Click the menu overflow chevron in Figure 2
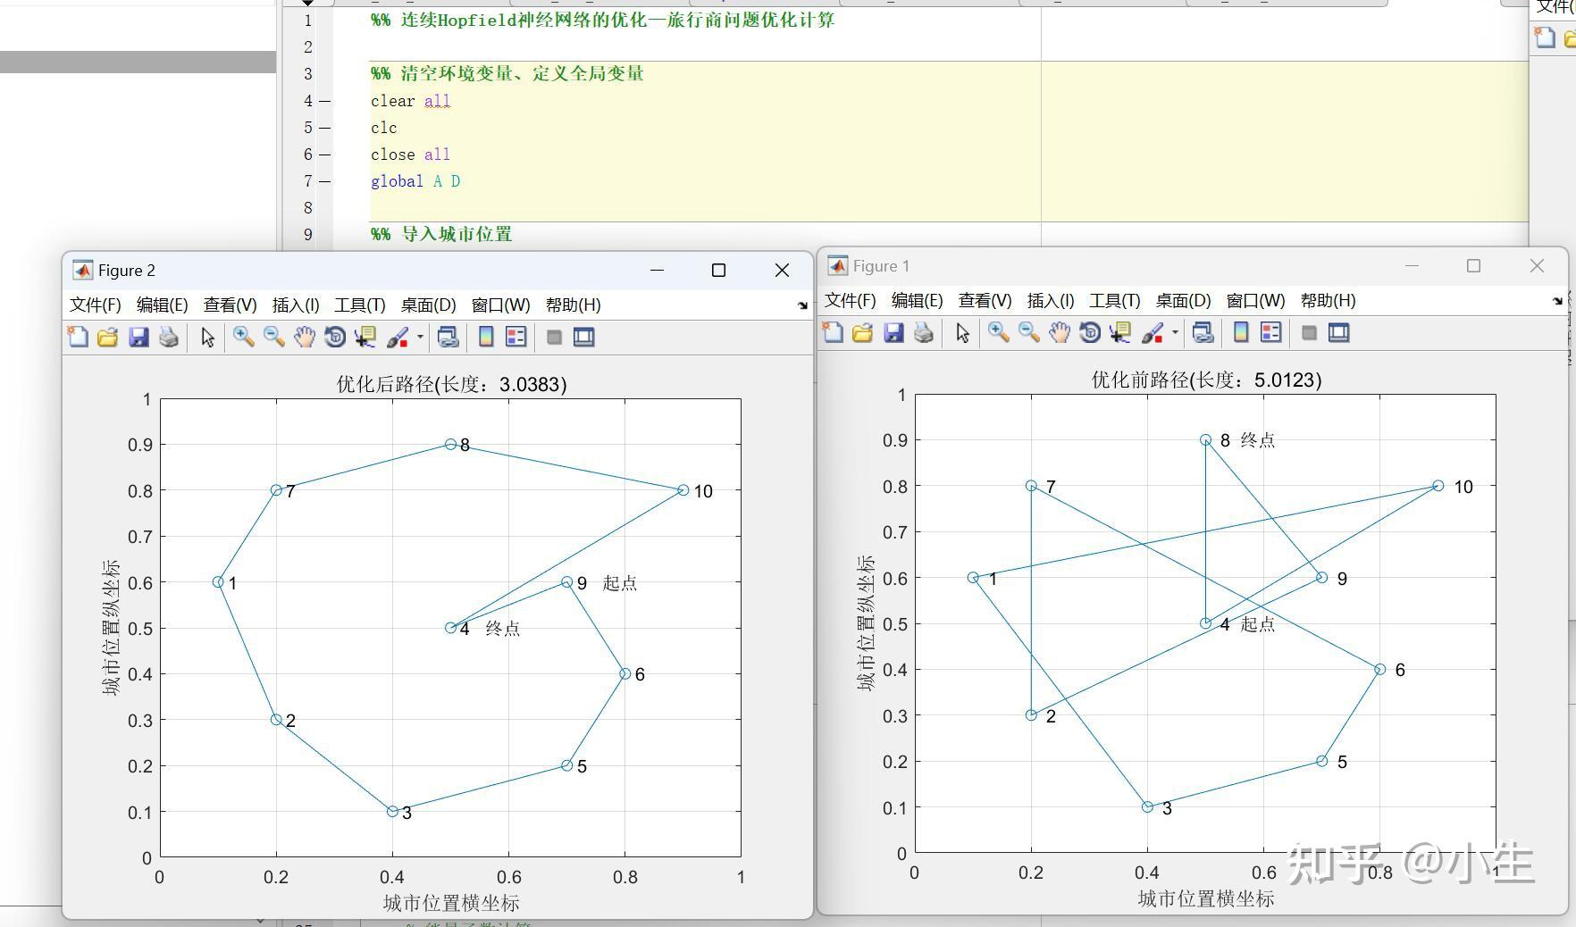 (x=803, y=304)
